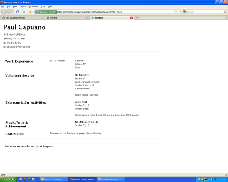Click the shield icon in system tray

[x=199, y=179]
